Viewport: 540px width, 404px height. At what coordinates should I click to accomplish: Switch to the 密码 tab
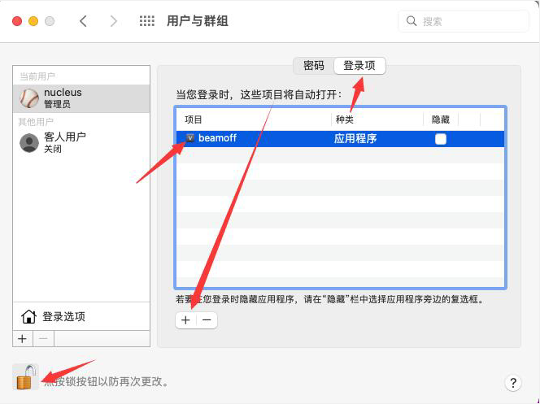point(313,65)
